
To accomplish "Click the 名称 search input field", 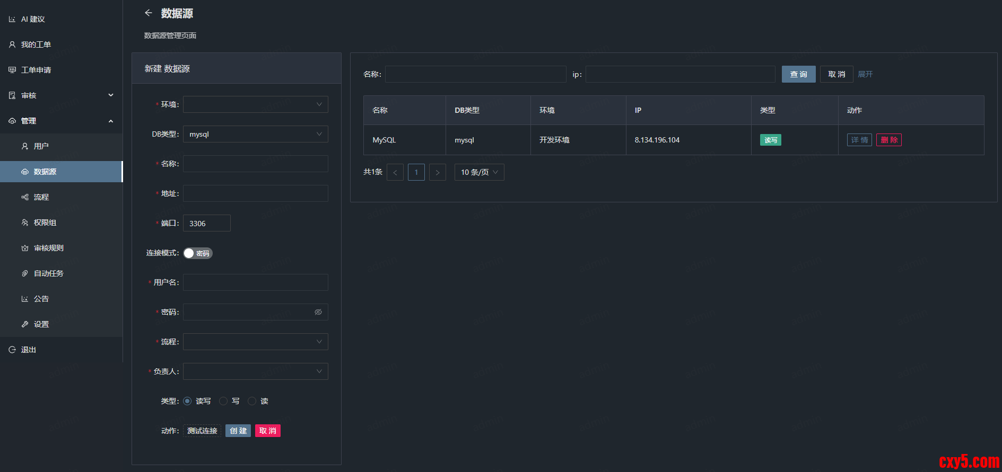I will pyautogui.click(x=475, y=74).
